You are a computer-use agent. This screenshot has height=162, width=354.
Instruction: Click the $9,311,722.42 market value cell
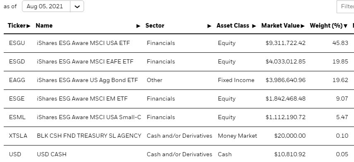286,43
